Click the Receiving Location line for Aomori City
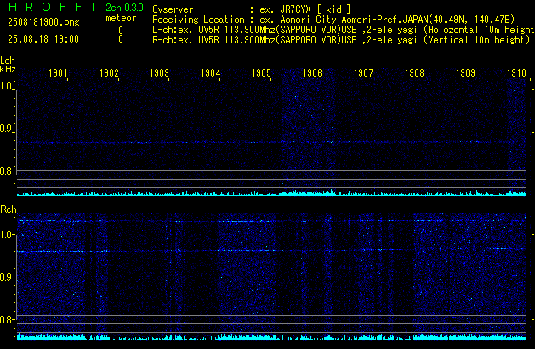Image resolution: width=535 pixels, height=349 pixels. click(x=333, y=20)
